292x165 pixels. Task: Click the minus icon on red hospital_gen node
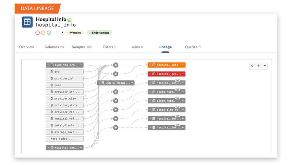(x=183, y=74)
